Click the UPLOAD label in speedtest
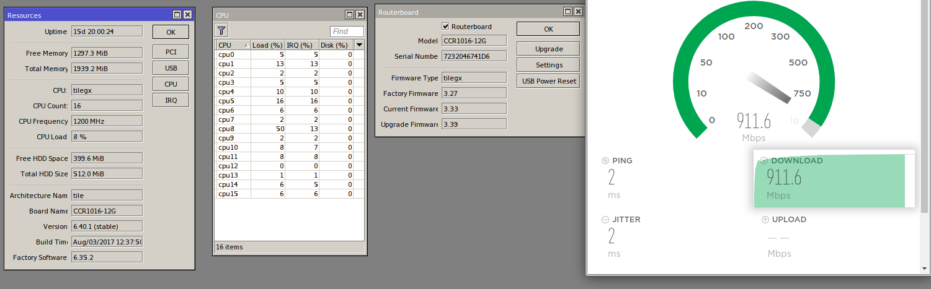The image size is (931, 289). tap(788, 220)
